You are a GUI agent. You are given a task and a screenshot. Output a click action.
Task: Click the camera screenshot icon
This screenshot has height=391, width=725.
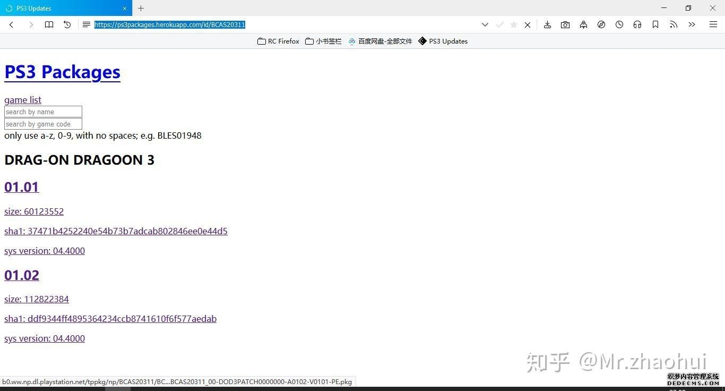[x=565, y=24]
